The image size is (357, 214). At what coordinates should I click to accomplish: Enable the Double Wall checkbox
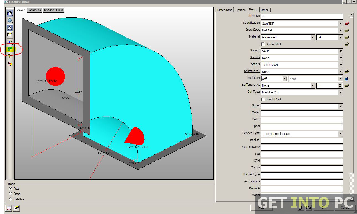click(263, 44)
